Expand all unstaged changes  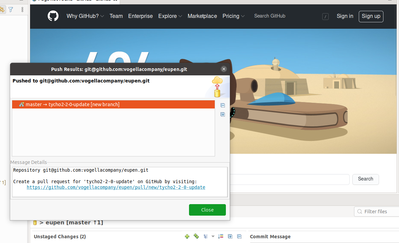(x=230, y=236)
